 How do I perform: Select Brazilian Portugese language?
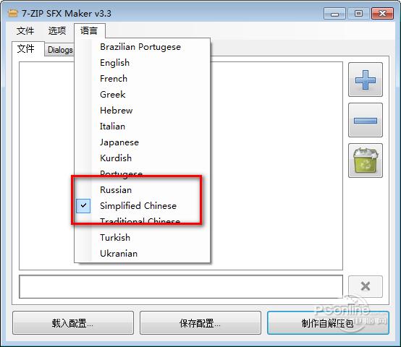click(x=142, y=47)
